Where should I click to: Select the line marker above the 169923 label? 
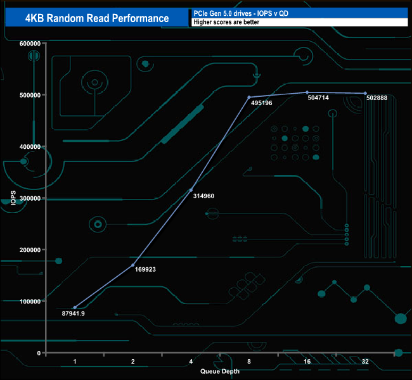[133, 265]
